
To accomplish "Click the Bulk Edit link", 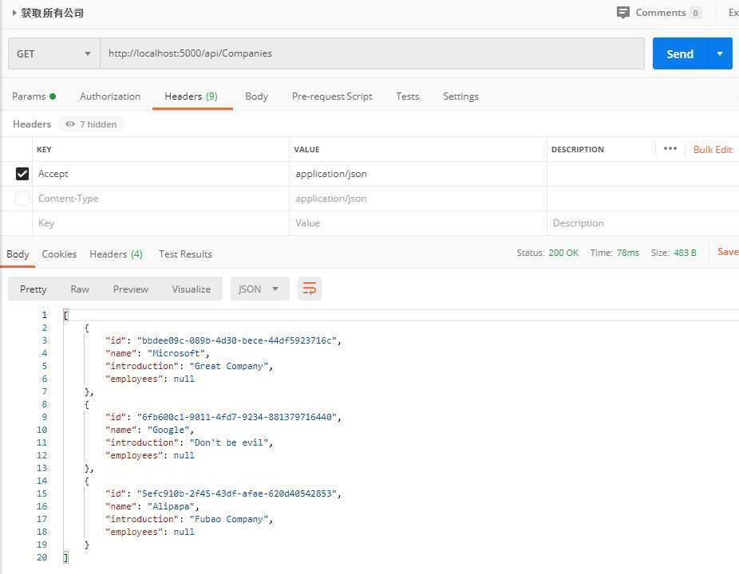I will (713, 149).
